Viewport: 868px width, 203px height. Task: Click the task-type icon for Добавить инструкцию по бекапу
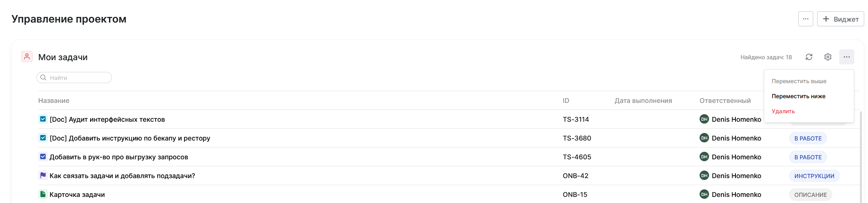pyautogui.click(x=43, y=138)
